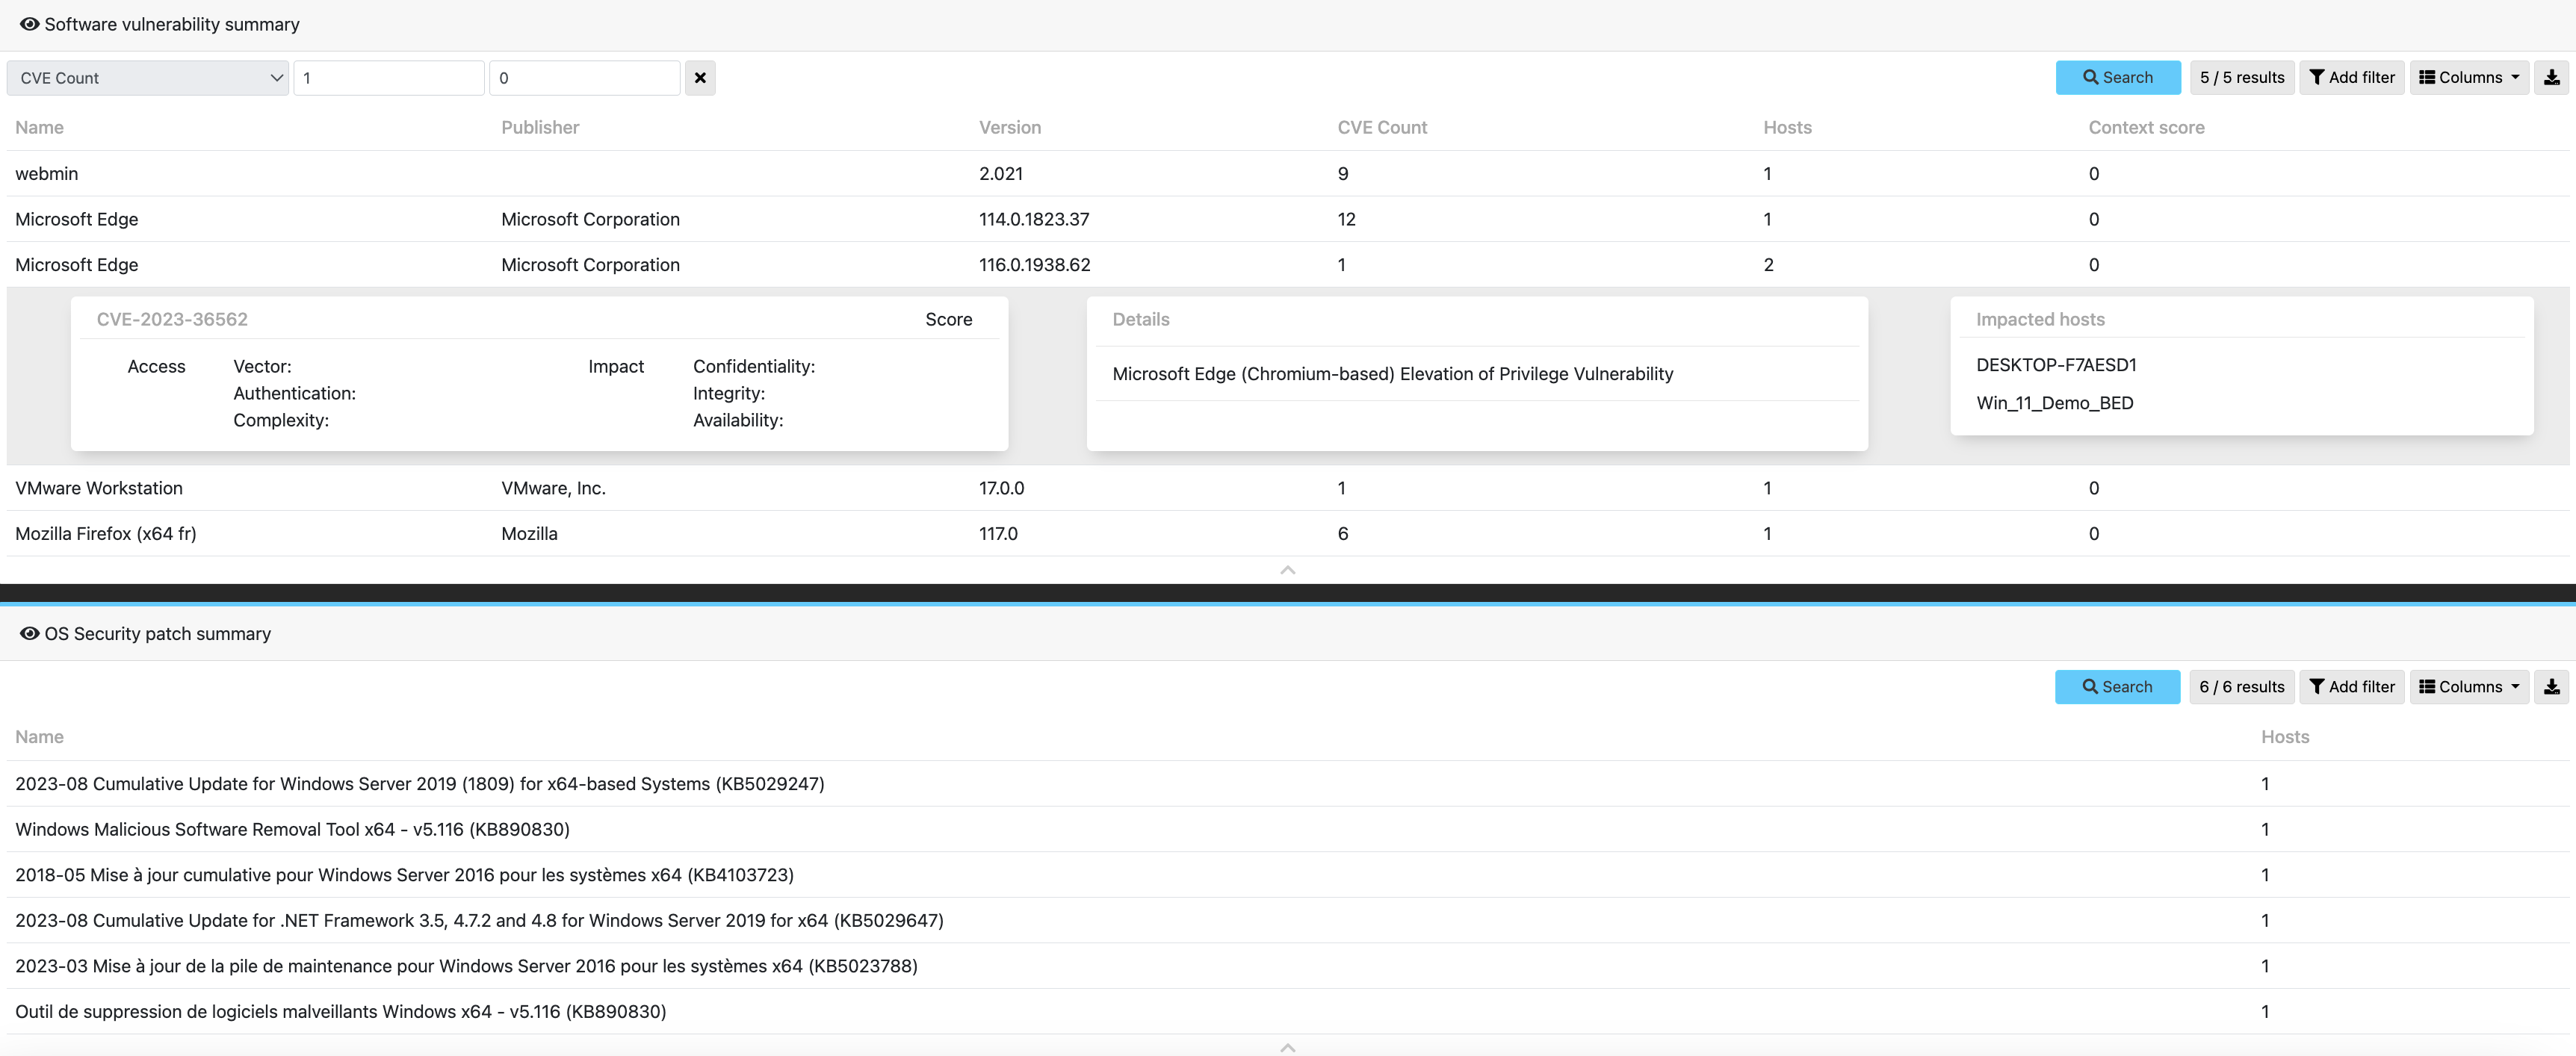Open the VMware Workstation row details
Image resolution: width=2576 pixels, height=1056 pixels.
coord(99,488)
